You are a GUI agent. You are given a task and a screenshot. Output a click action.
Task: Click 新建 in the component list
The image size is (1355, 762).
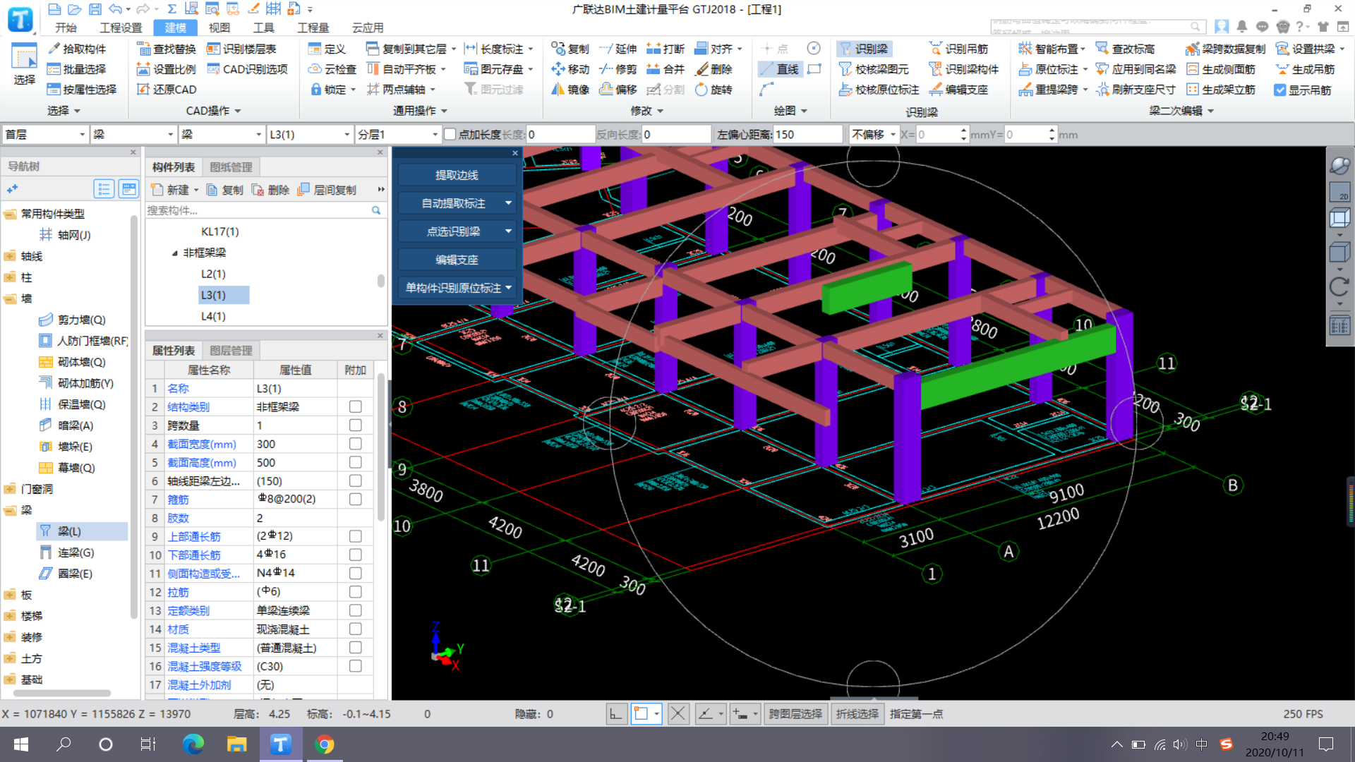tap(174, 190)
